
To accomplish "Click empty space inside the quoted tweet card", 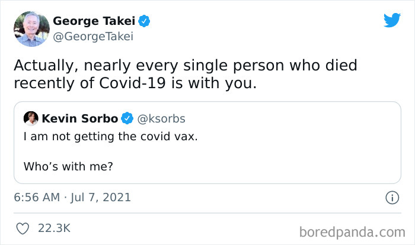I will click(x=296, y=154).
